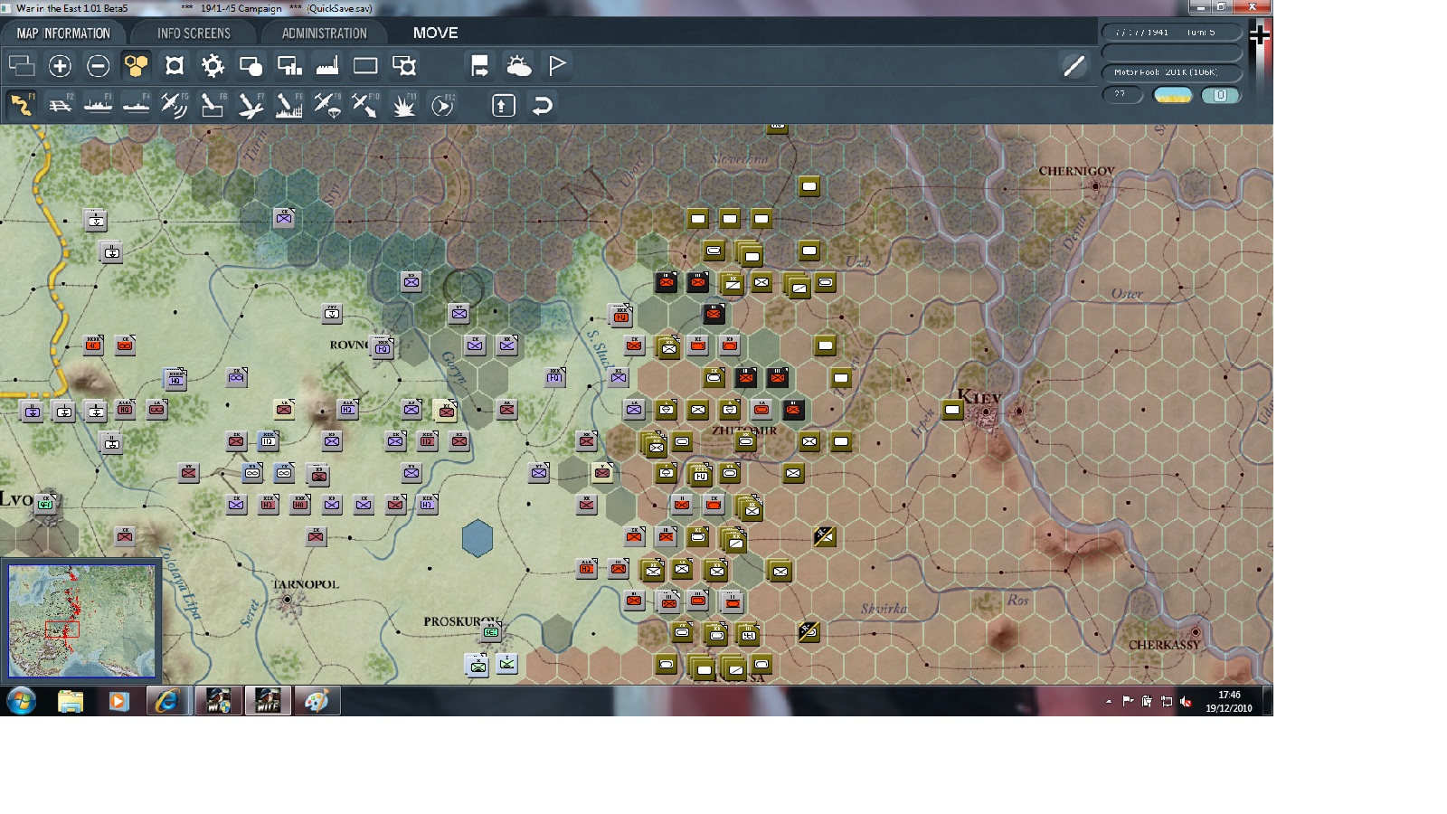Show weather using sun and cloud icon
The width and height of the screenshot is (1447, 814).
518,66
